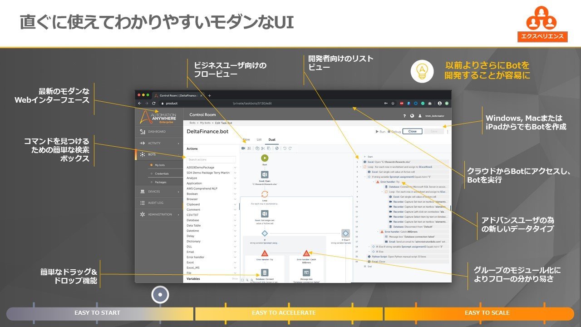Screen dimensions: 581x327
Task: Click the Save button
Action: pos(434,131)
